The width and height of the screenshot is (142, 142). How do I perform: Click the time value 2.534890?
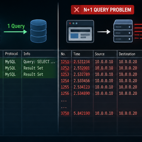tap(82, 93)
